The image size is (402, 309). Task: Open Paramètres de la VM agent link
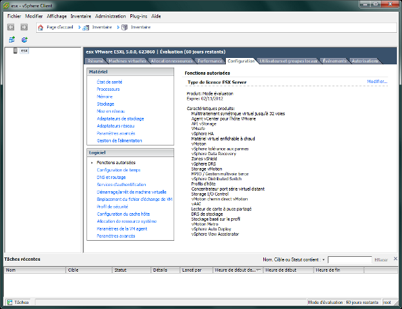click(122, 229)
